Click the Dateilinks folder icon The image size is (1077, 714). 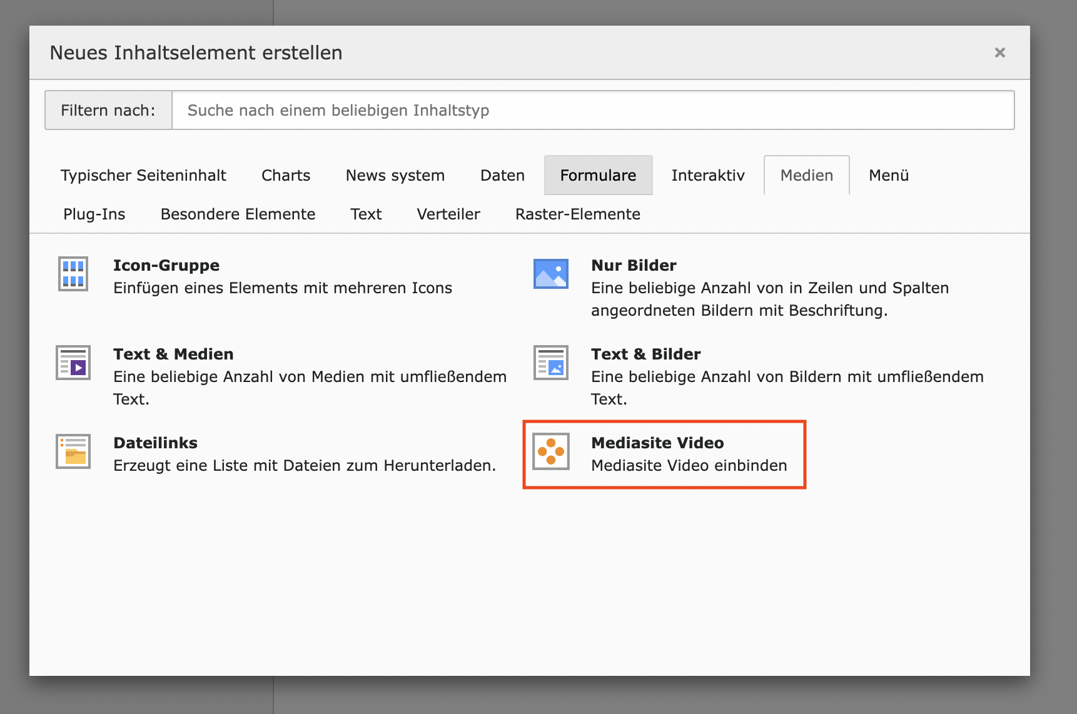[73, 451]
